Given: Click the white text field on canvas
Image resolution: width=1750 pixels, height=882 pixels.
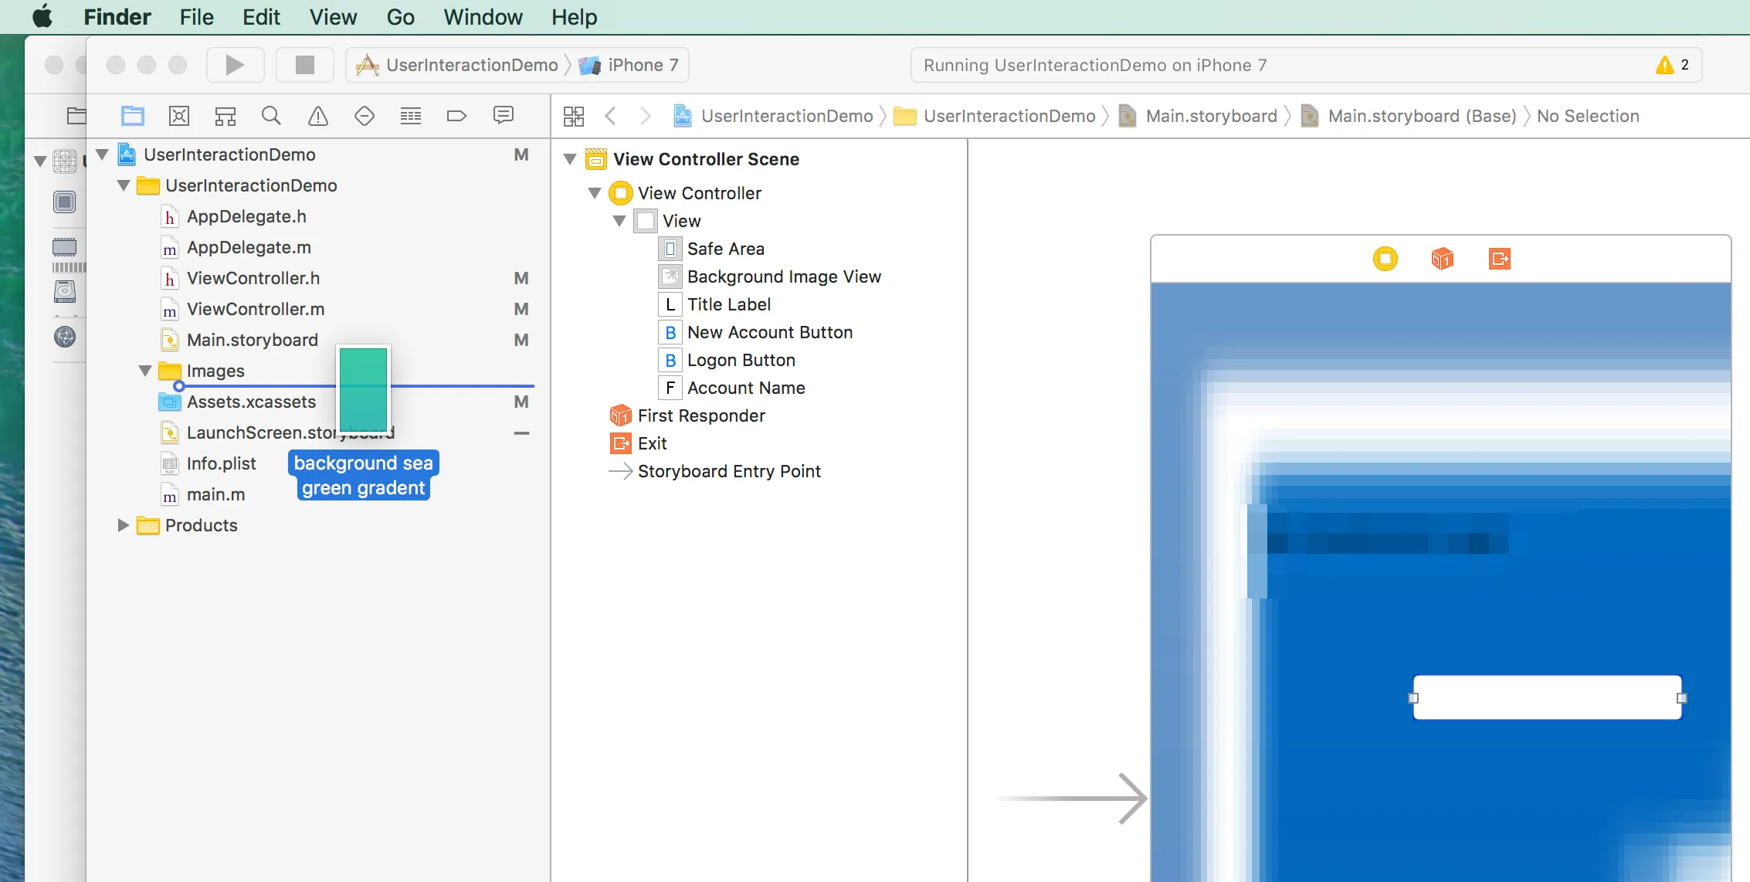Looking at the screenshot, I should point(1547,697).
